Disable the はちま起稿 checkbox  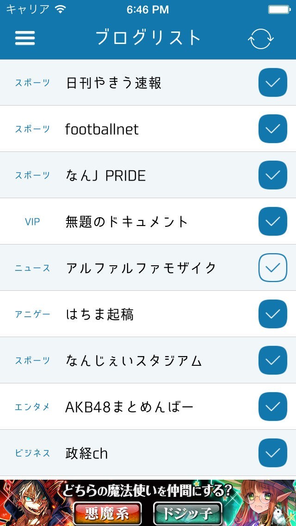(x=272, y=314)
